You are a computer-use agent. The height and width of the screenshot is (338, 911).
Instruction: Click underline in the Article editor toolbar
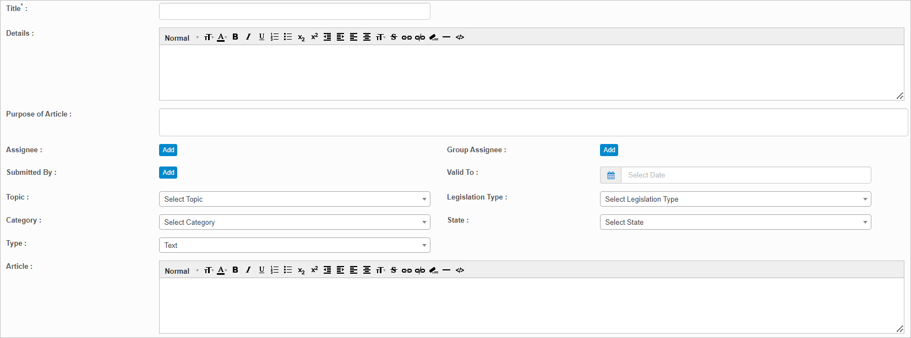pos(261,270)
